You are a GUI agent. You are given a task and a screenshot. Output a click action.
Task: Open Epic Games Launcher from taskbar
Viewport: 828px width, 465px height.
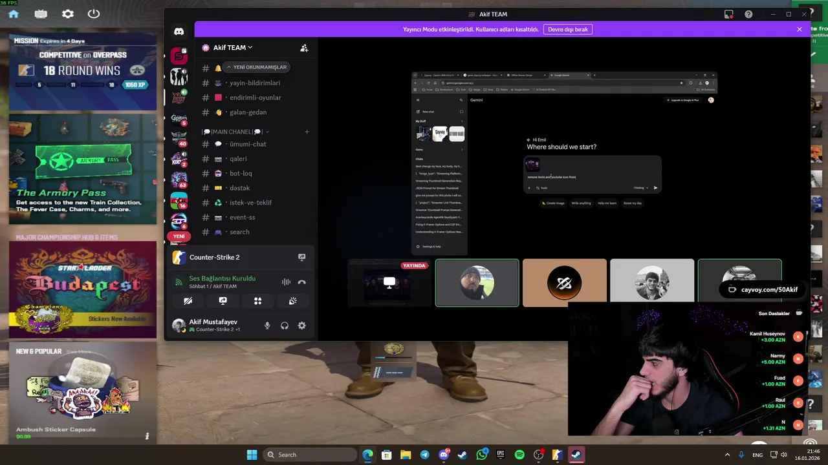[x=501, y=455]
